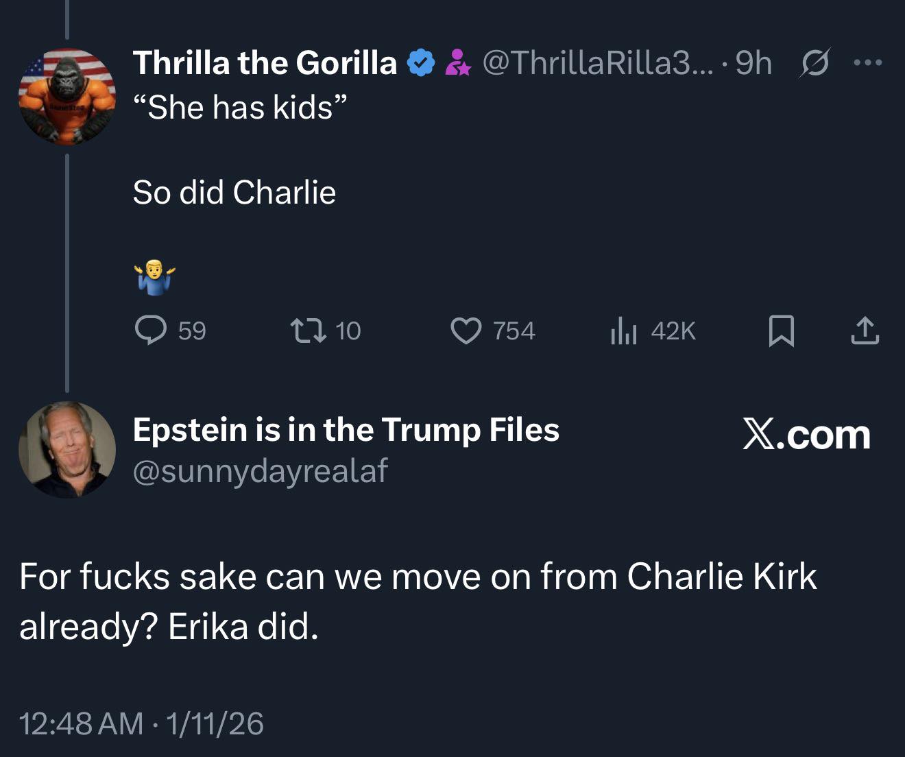Image resolution: width=905 pixels, height=757 pixels.
Task: Click the shrugging man emoji
Action: click(x=155, y=277)
